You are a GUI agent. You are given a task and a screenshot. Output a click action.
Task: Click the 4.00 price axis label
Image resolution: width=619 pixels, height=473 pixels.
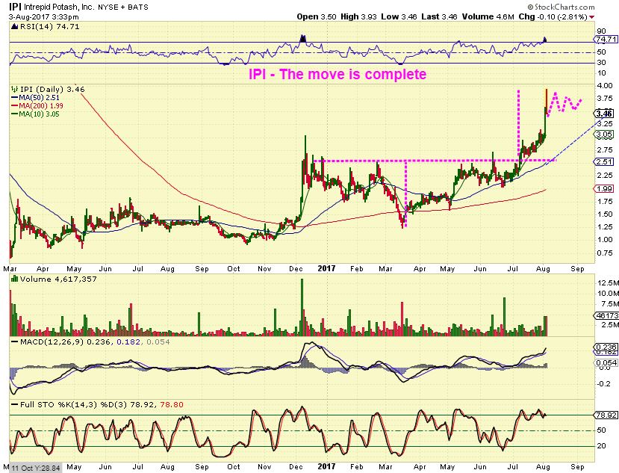point(605,86)
